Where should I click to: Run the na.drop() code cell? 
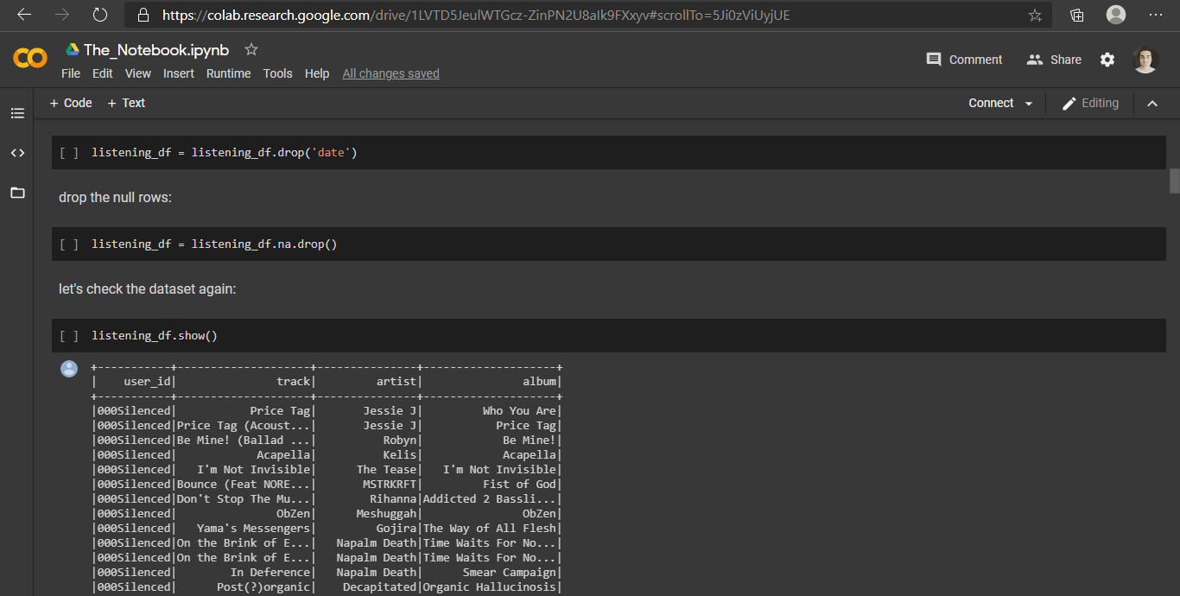69,244
